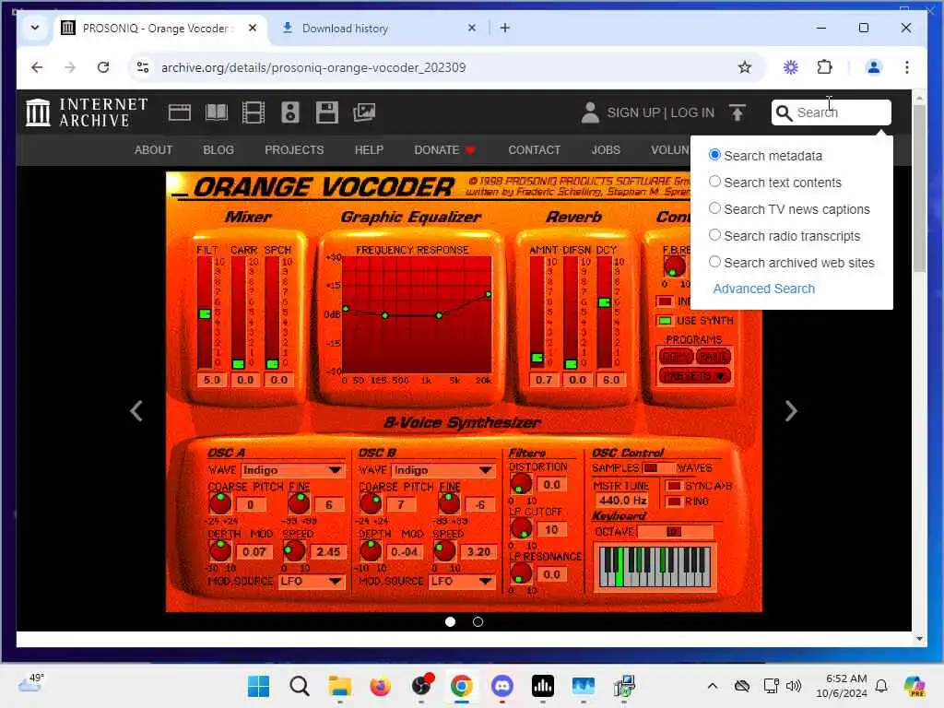Select Search radio transcripts option

click(x=714, y=235)
